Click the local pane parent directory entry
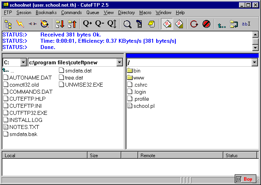261x185 pixels. coord(8,71)
